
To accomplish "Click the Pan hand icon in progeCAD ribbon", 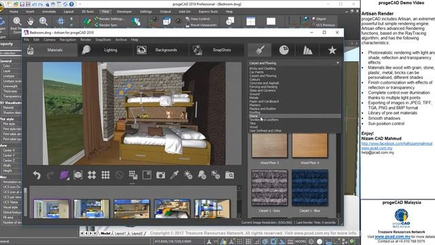I will tap(30, 21).
